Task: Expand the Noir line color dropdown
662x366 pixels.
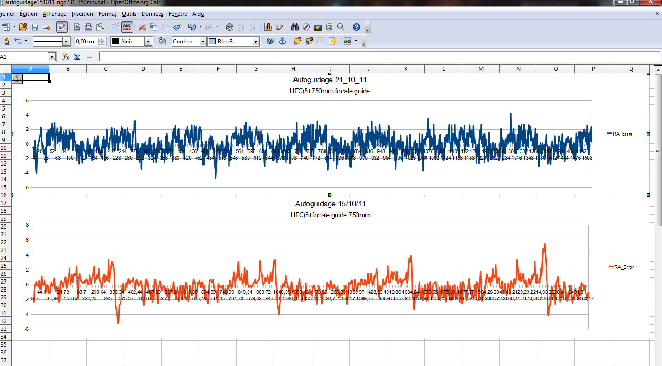Action: coord(148,42)
